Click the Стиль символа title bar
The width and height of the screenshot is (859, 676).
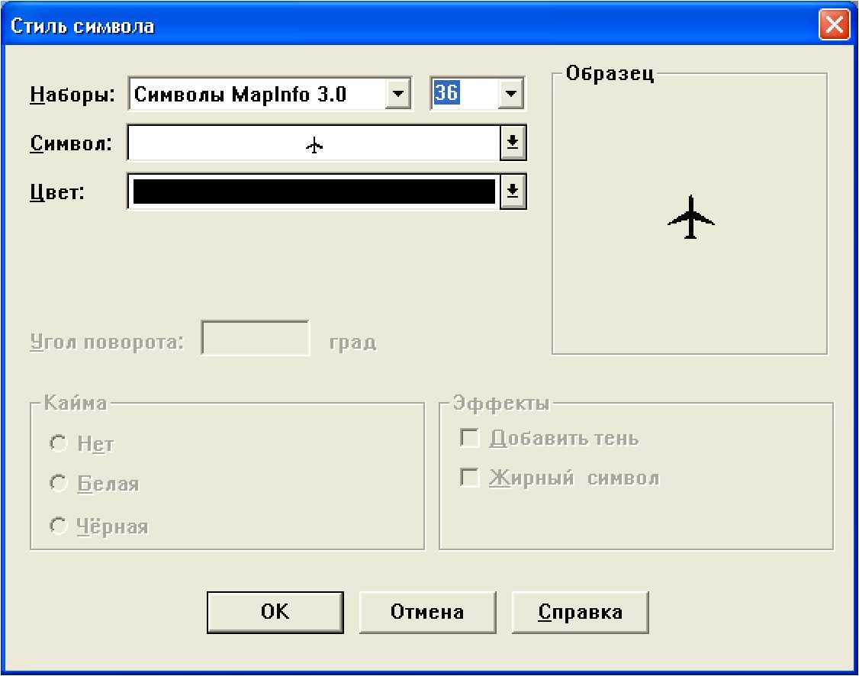pos(381,26)
